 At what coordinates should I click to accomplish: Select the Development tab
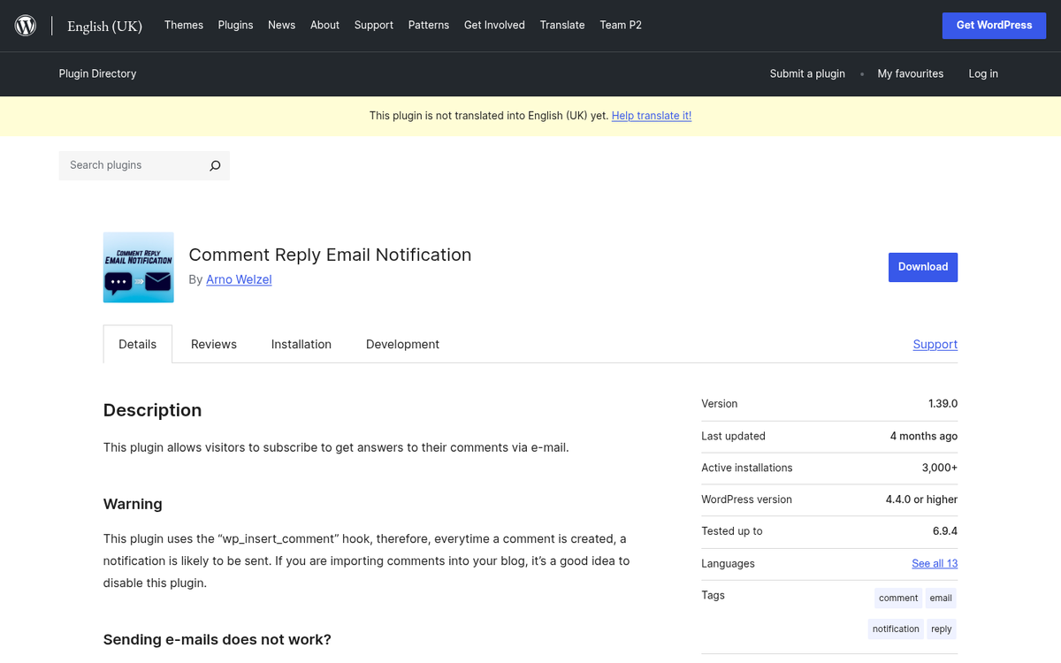(x=402, y=344)
